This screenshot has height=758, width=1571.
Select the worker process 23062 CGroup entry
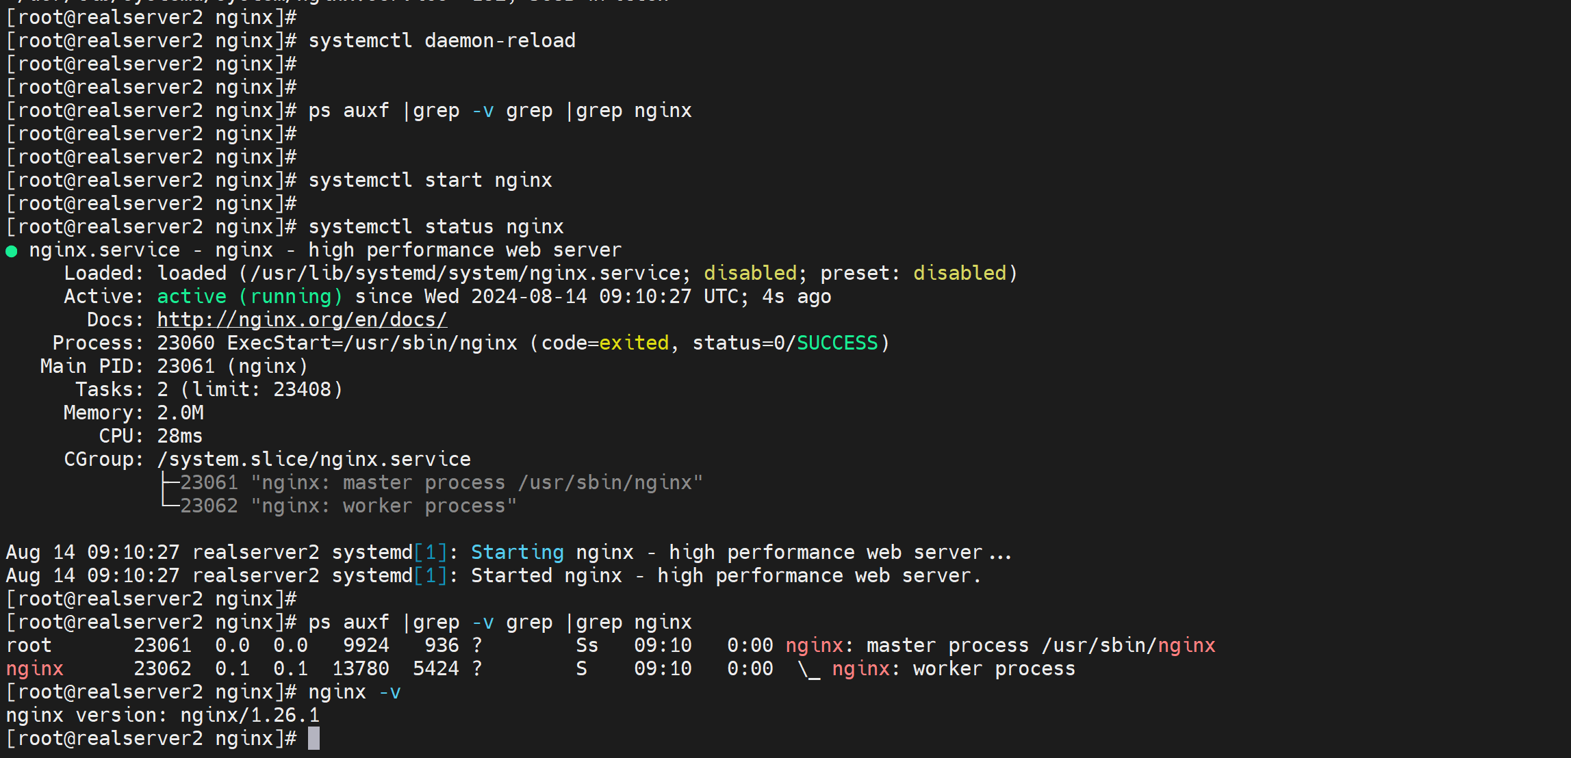(x=348, y=506)
